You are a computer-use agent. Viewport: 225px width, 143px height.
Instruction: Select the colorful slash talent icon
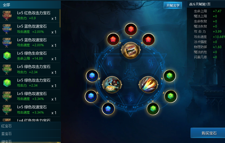pyautogui.click(x=148, y=85)
